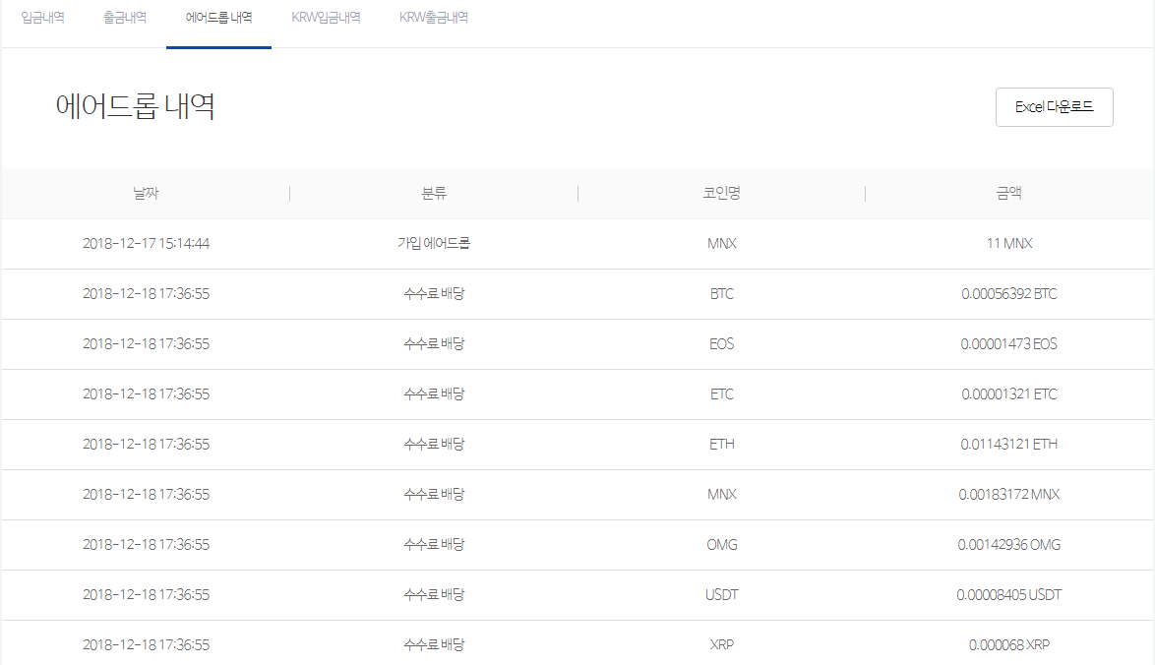Click 수수료 배당 in the ETH row

[x=433, y=444]
